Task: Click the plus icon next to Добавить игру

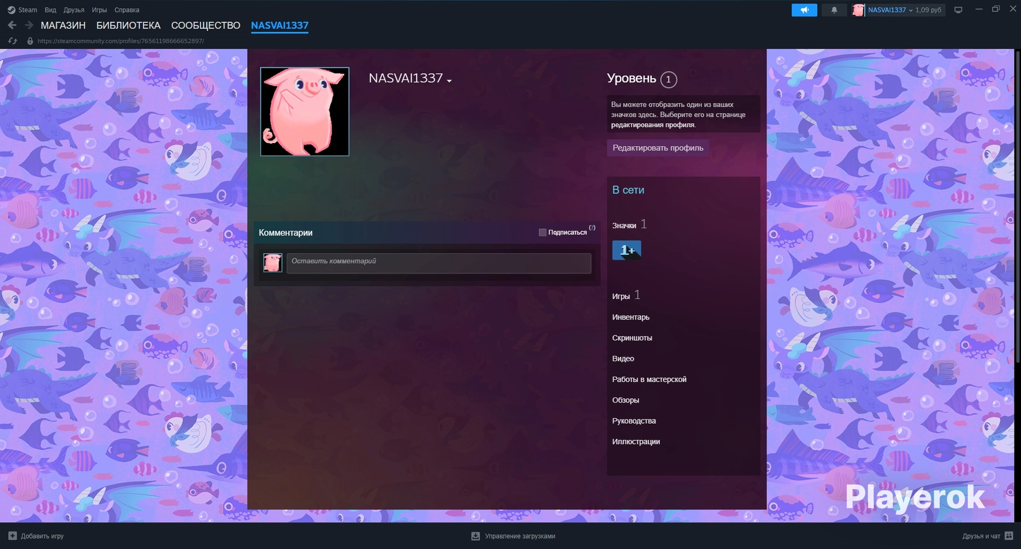Action: click(x=13, y=536)
